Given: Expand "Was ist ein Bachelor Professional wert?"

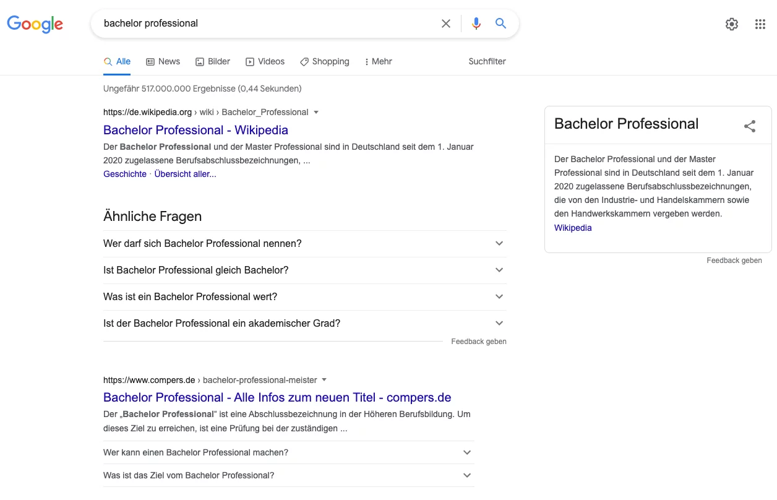Looking at the screenshot, I should [305, 297].
